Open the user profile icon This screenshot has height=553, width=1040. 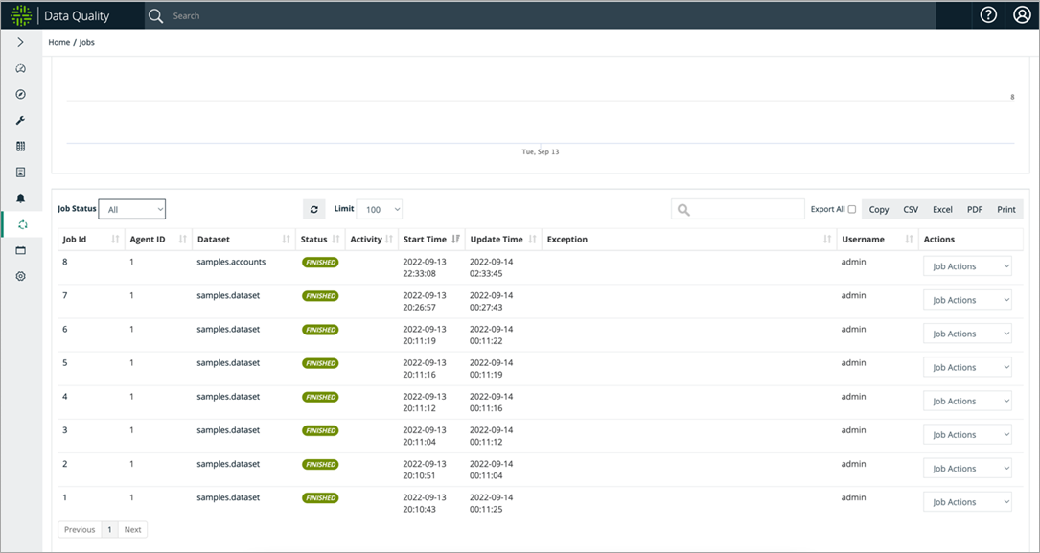coord(1022,15)
